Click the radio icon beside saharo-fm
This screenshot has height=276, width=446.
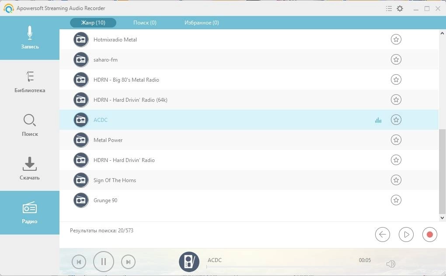(x=81, y=60)
